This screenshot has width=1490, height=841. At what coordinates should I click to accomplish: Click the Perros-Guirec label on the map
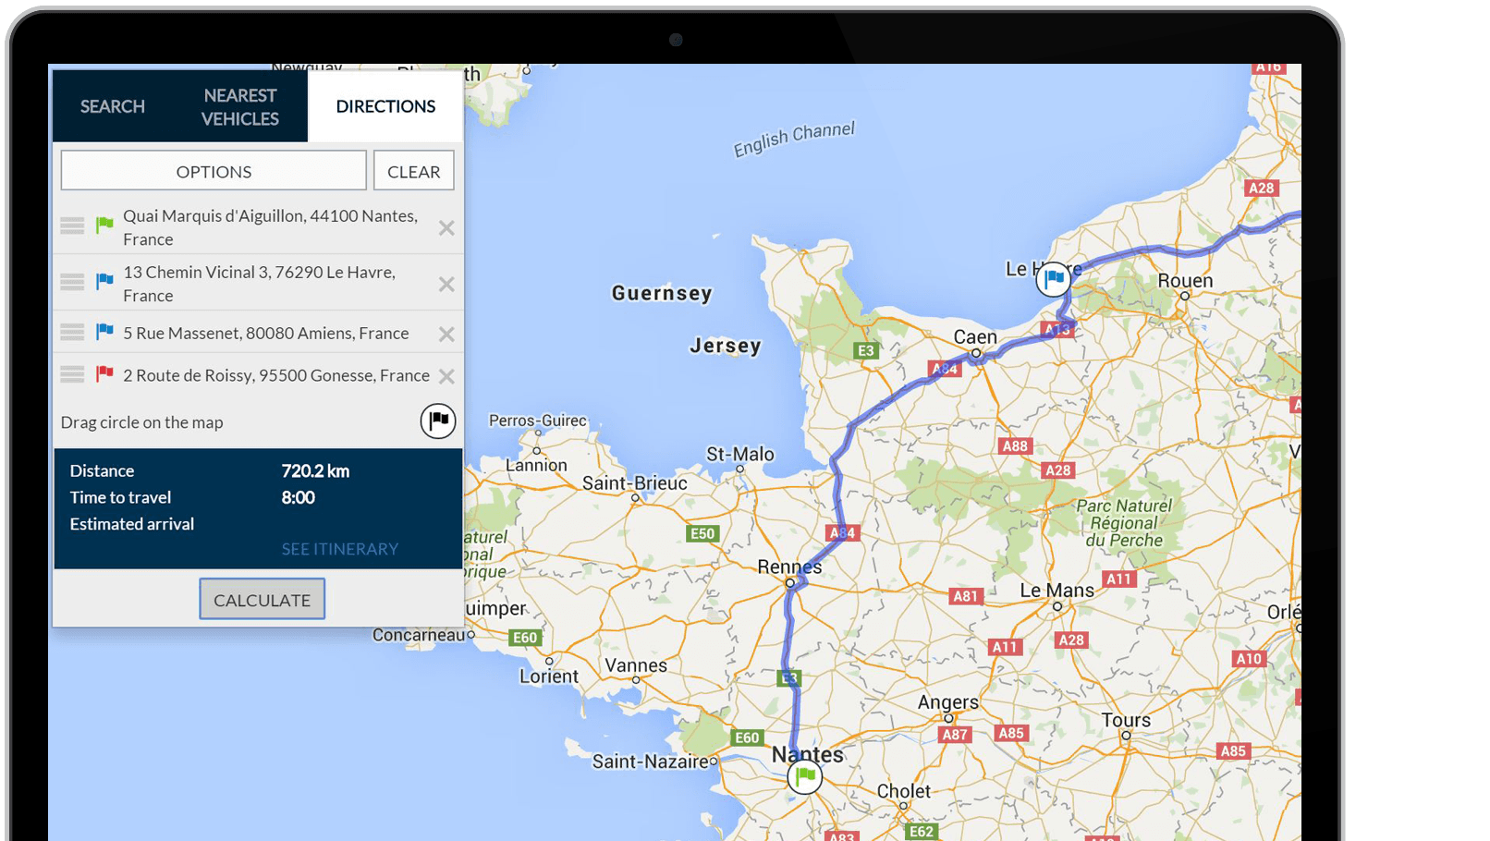coord(537,420)
